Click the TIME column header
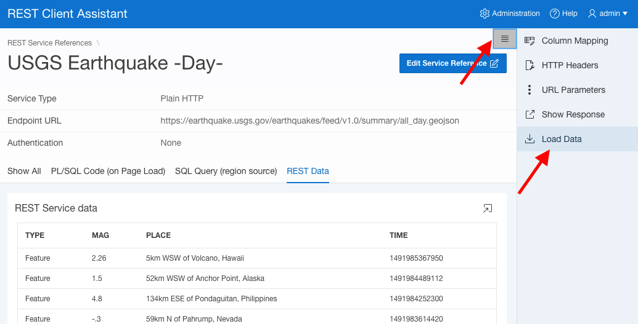Screen dimensions: 638x324 tap(398, 235)
